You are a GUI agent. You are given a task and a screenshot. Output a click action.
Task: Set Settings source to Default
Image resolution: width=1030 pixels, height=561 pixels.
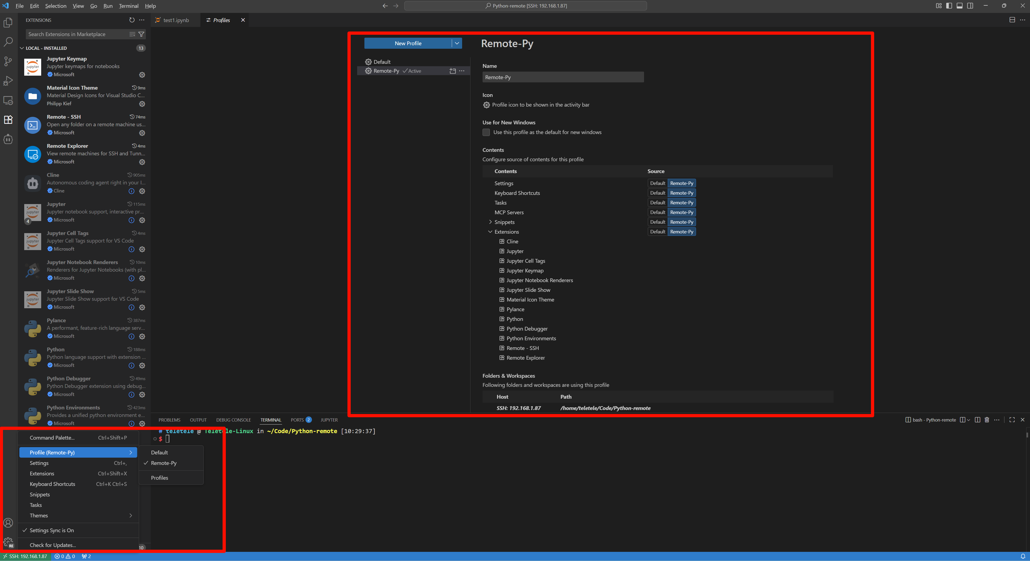(x=657, y=183)
